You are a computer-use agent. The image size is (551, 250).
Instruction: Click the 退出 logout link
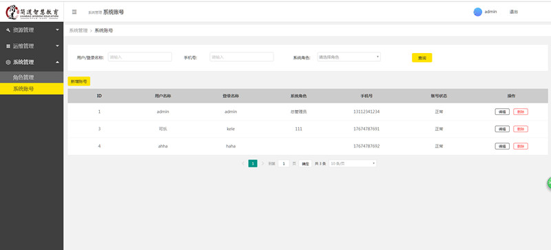click(513, 12)
